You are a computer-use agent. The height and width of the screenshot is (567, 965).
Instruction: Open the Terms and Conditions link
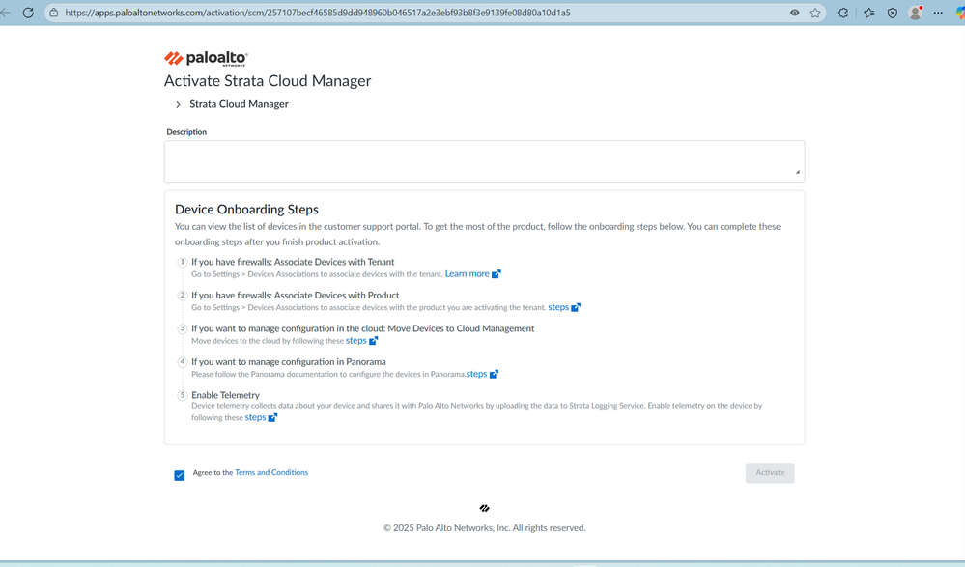tap(271, 472)
